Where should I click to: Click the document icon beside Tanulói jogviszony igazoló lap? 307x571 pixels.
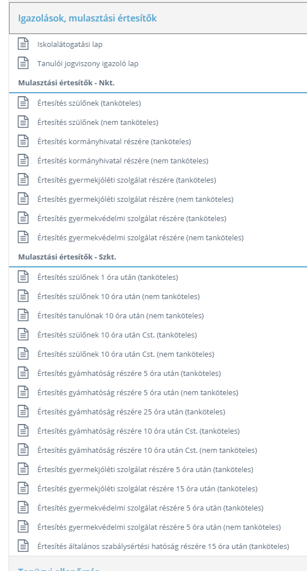coord(23,63)
